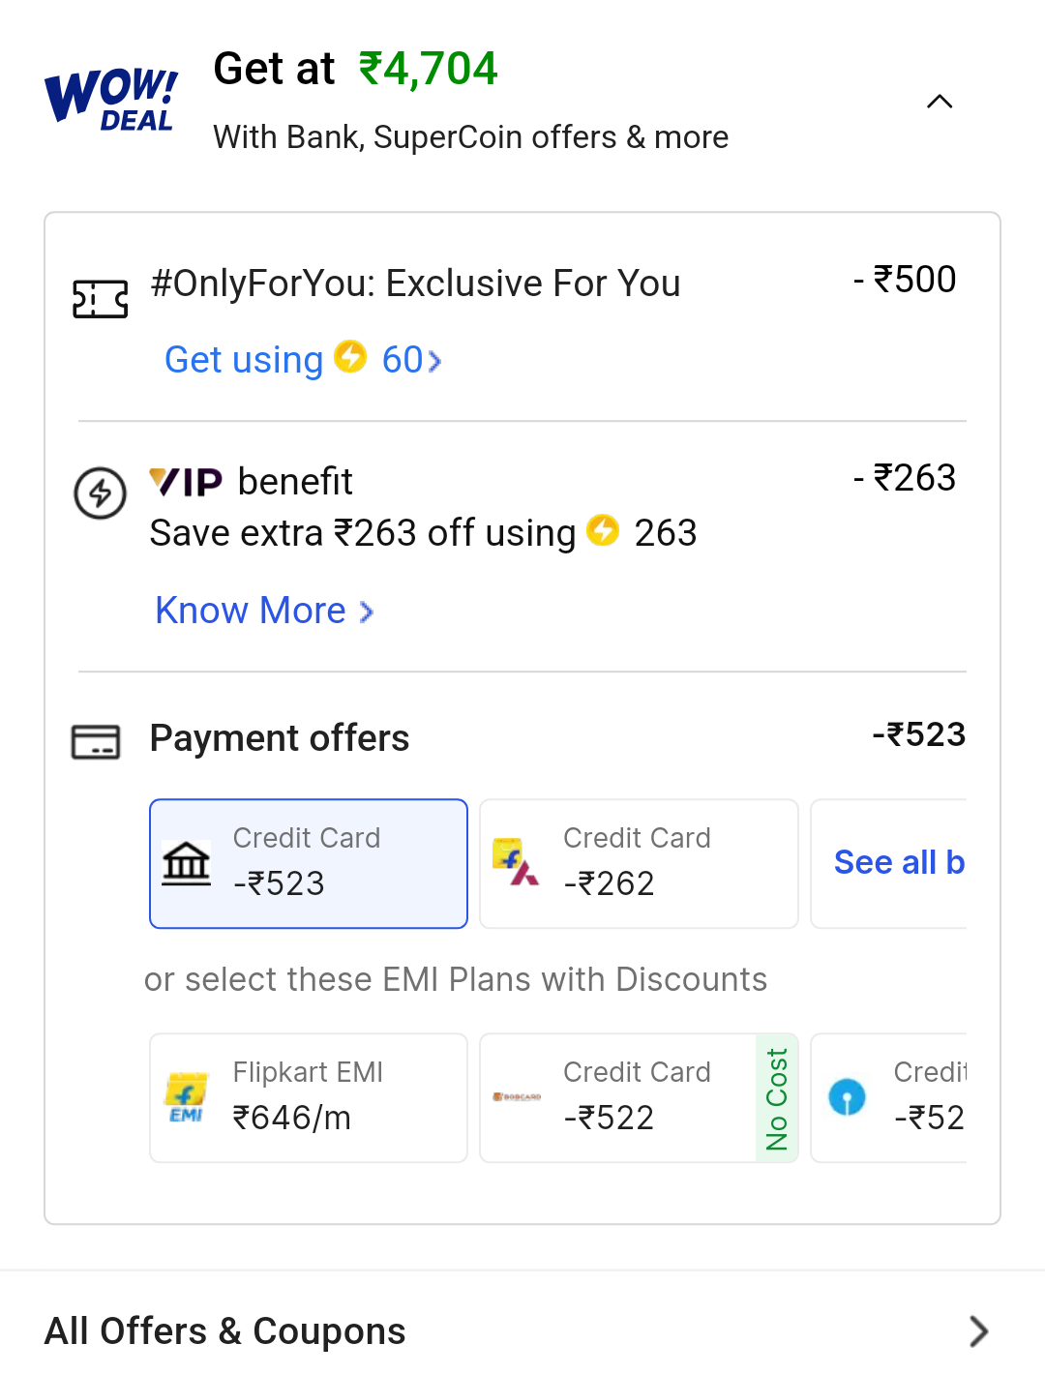Image resolution: width=1045 pixels, height=1374 pixels.
Task: Click the #OnlyForYou Exclusive offer title
Action: pos(415,284)
